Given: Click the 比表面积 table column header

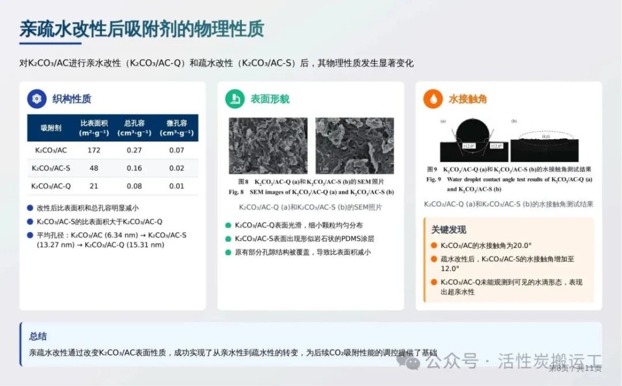Looking at the screenshot, I should coord(94,128).
